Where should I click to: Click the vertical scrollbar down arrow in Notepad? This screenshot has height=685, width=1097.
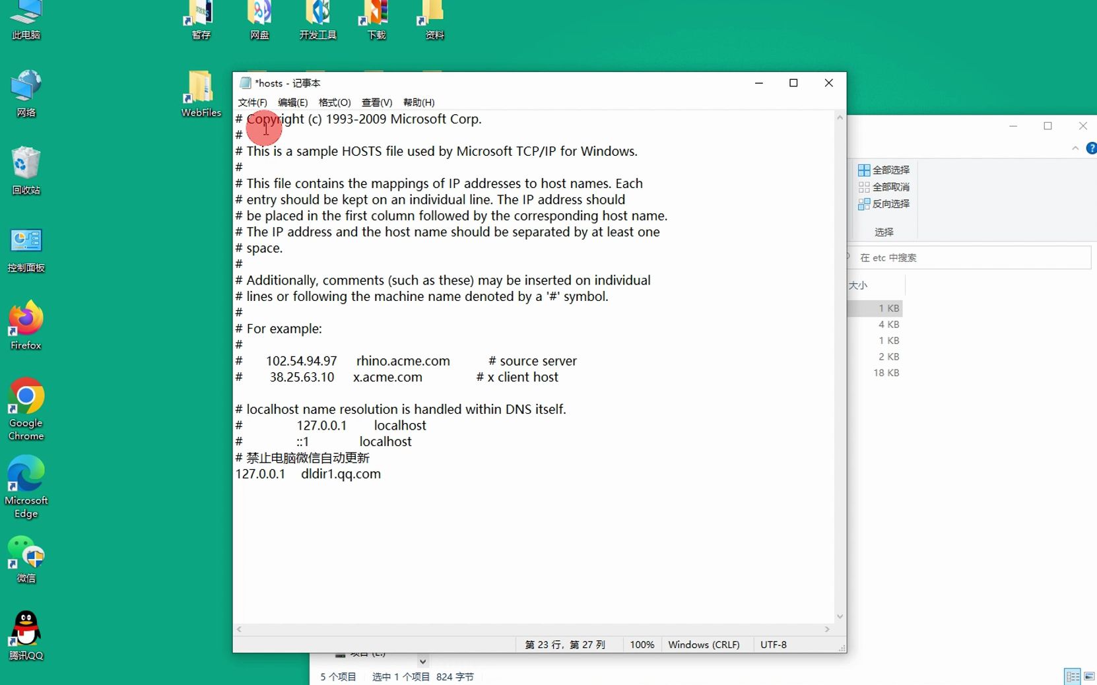click(840, 616)
